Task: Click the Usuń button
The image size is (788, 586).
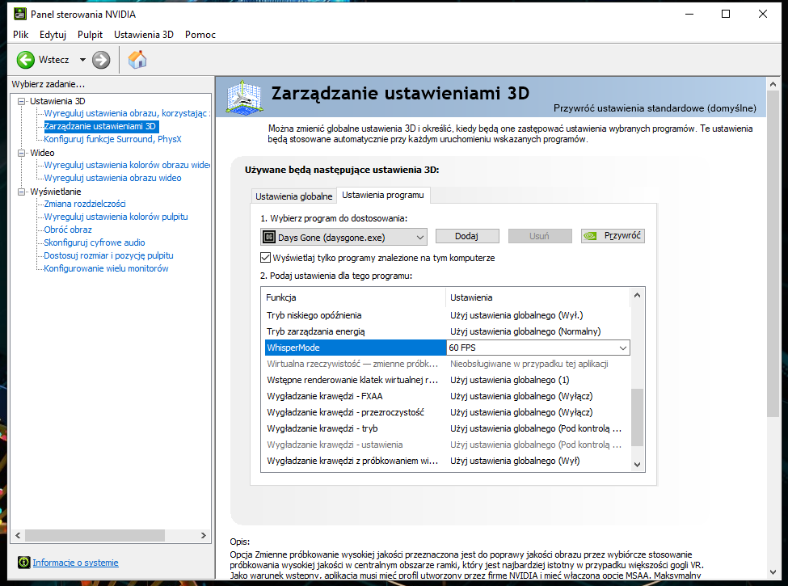Action: tap(540, 236)
